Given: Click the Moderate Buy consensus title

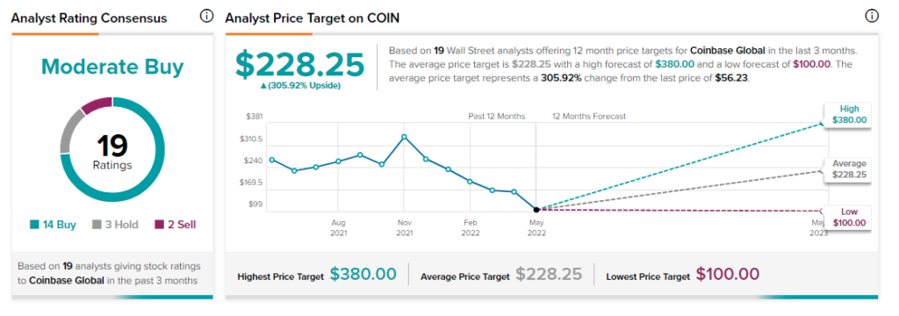Looking at the screenshot, I should (112, 68).
